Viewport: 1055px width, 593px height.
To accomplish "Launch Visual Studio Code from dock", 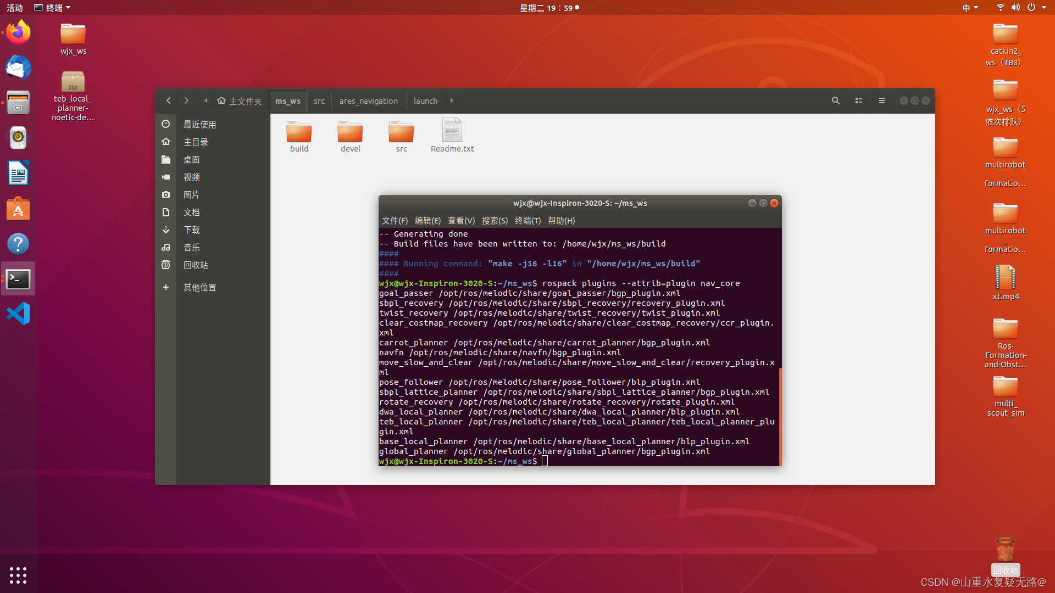I will 18,314.
